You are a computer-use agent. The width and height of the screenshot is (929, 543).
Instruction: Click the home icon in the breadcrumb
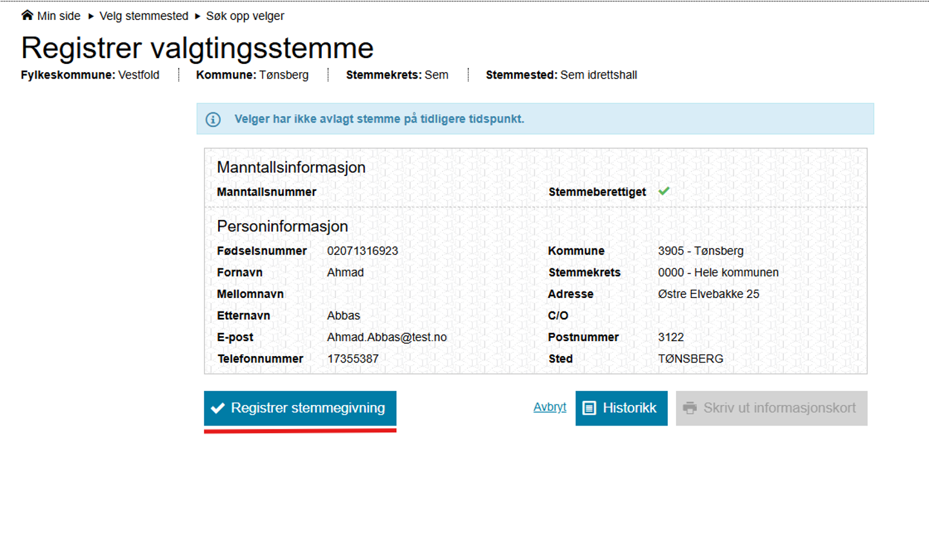click(27, 15)
